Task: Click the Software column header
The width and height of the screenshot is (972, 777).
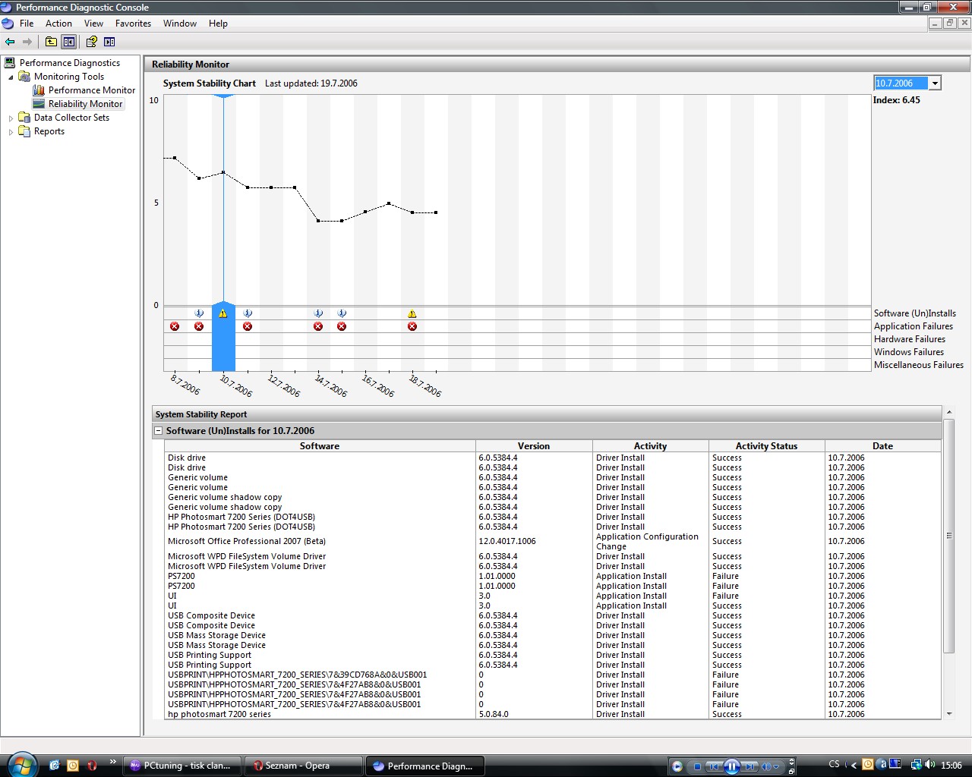Action: pos(320,446)
